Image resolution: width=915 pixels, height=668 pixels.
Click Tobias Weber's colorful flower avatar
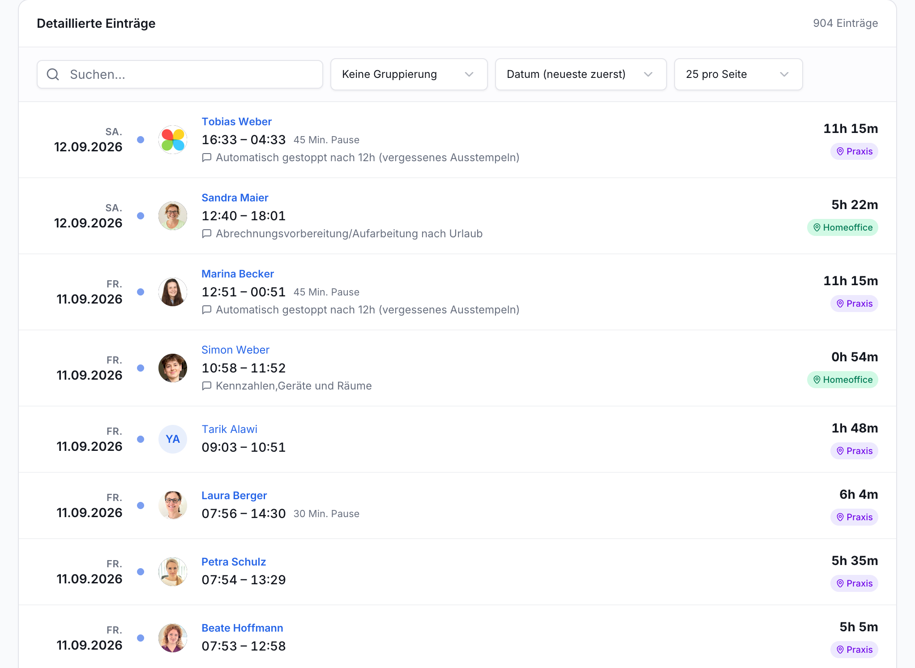pos(173,140)
